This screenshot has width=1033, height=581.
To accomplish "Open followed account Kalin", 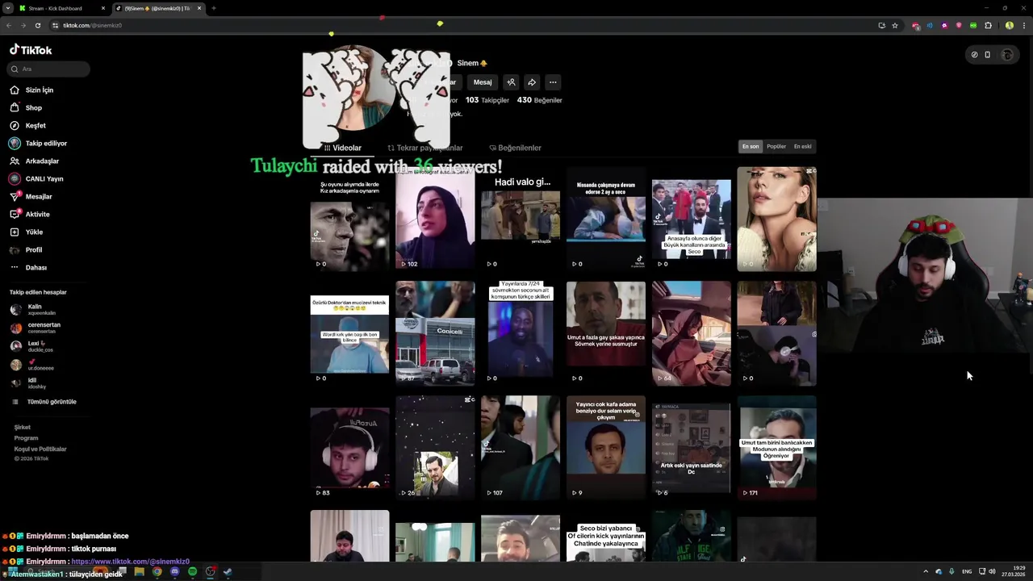I will pos(34,310).
